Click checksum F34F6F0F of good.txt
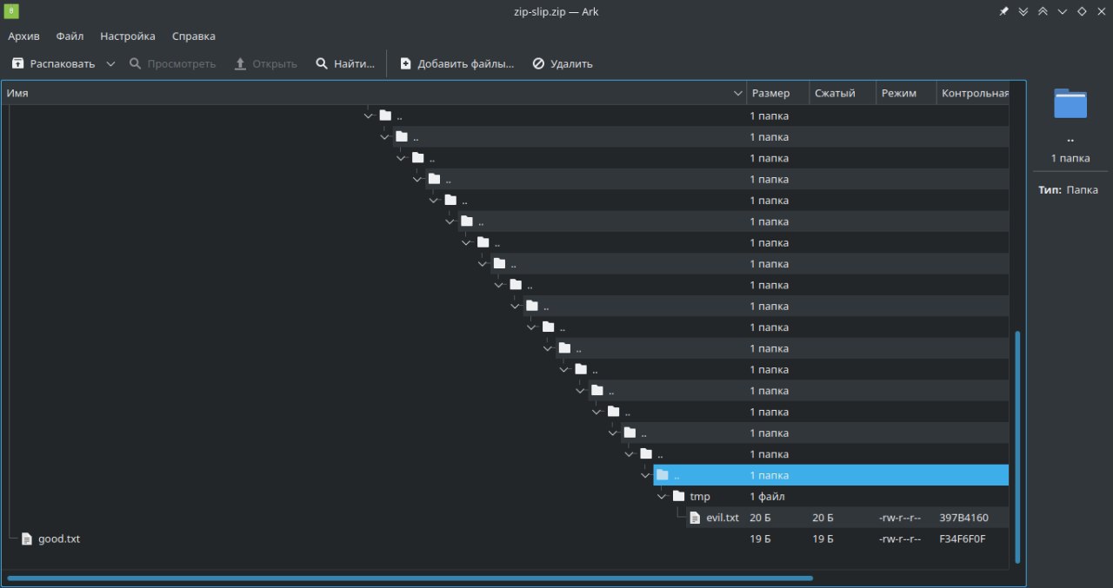 tap(963, 538)
